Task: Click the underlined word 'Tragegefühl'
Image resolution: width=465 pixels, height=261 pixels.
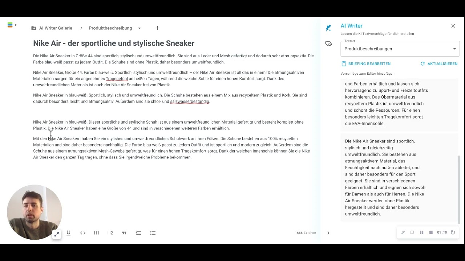Action: (x=117, y=79)
